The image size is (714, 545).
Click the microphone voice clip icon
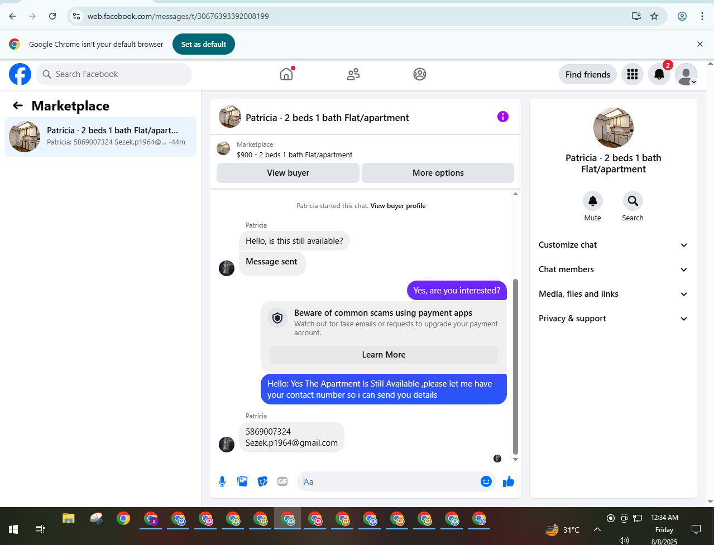click(x=222, y=481)
